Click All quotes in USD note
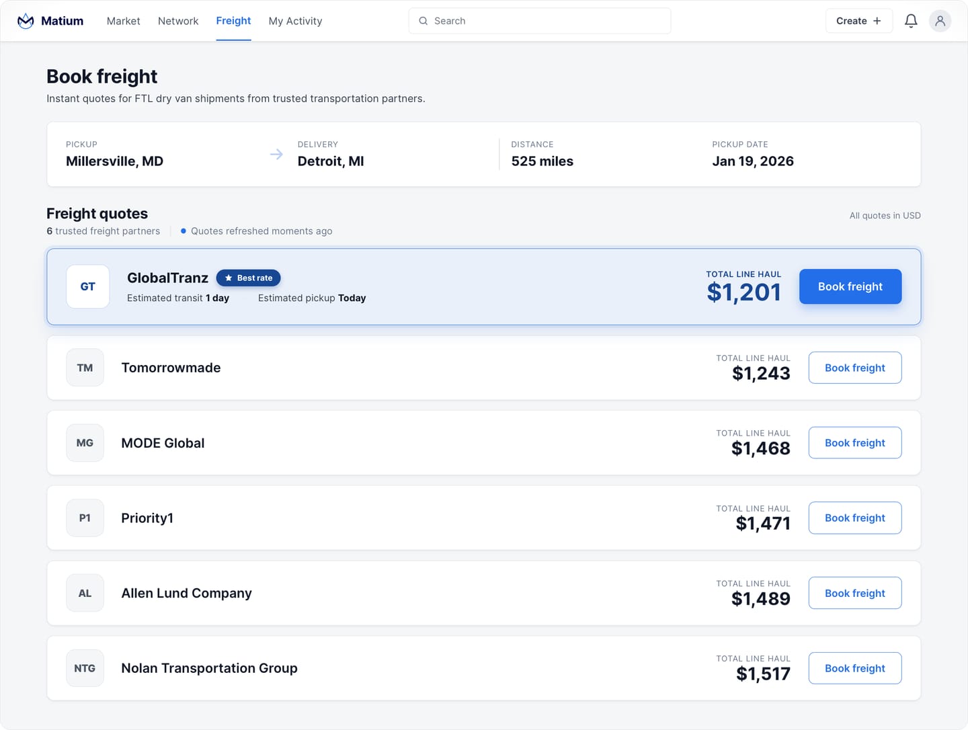Image resolution: width=968 pixels, height=730 pixels. point(885,216)
